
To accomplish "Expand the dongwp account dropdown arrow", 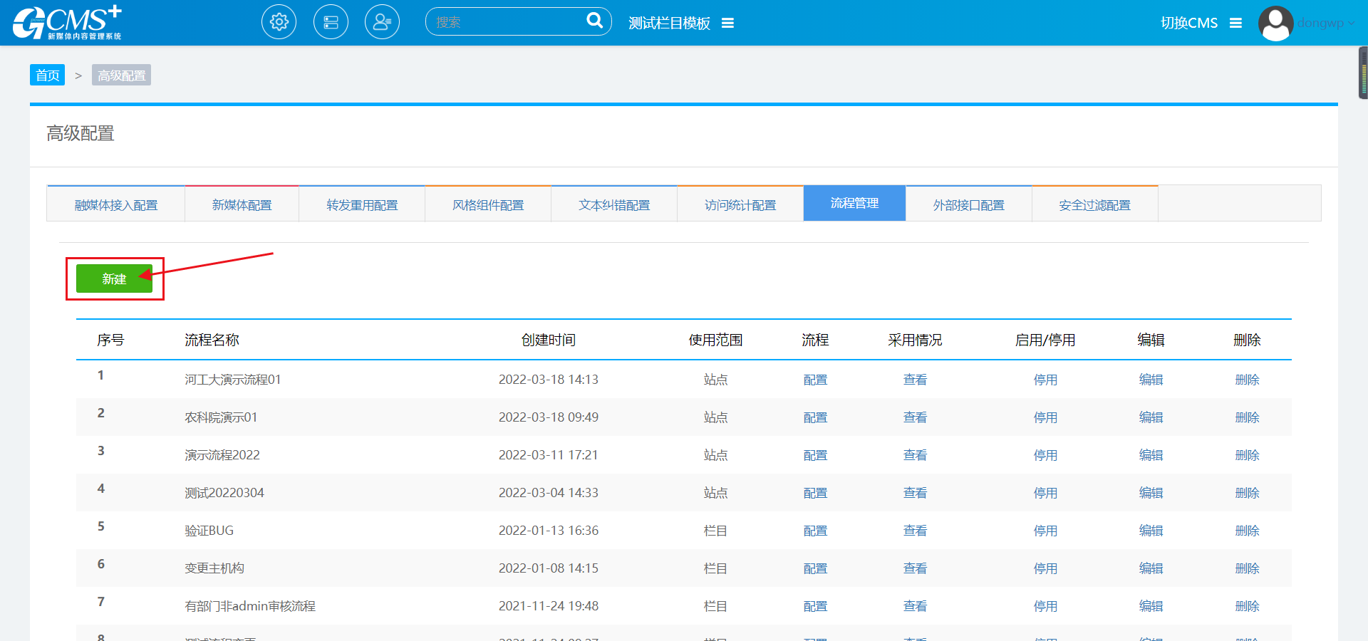I will coord(1352,24).
